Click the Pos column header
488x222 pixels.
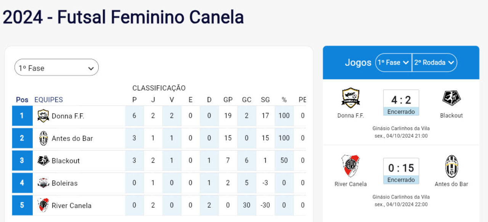tap(22, 100)
